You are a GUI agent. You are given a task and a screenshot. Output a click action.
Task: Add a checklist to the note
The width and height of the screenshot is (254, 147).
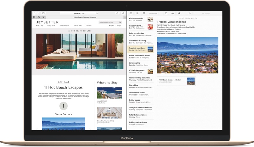166,13
